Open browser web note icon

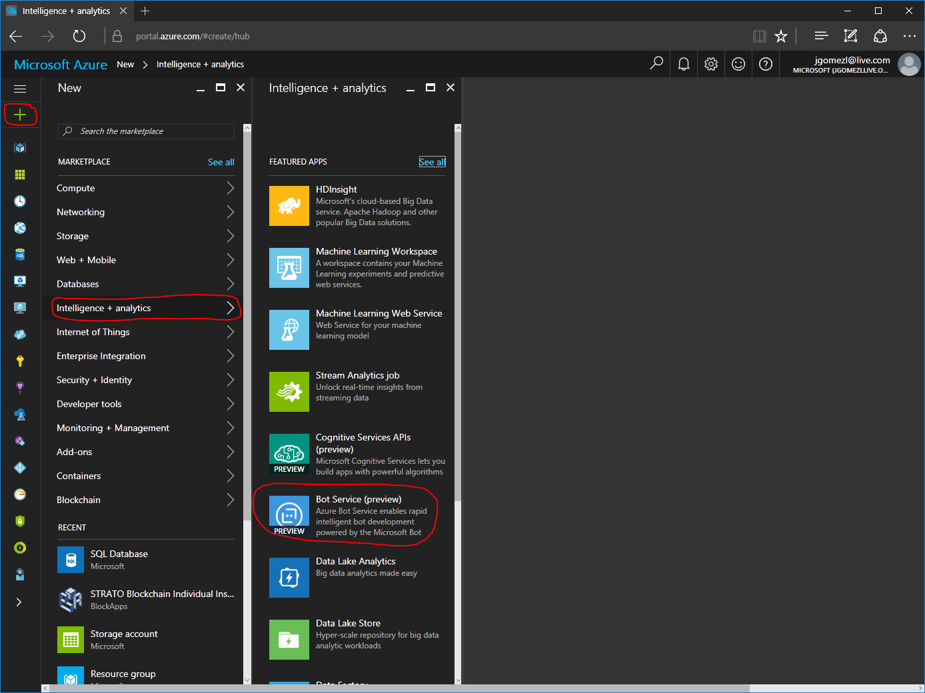(x=850, y=36)
